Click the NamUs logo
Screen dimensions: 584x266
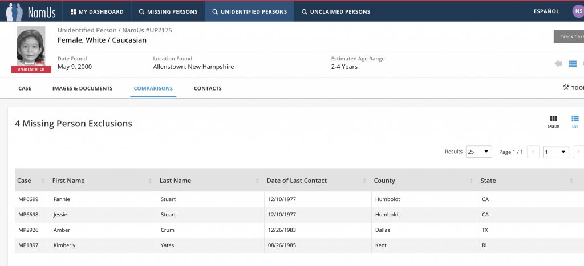click(31, 11)
